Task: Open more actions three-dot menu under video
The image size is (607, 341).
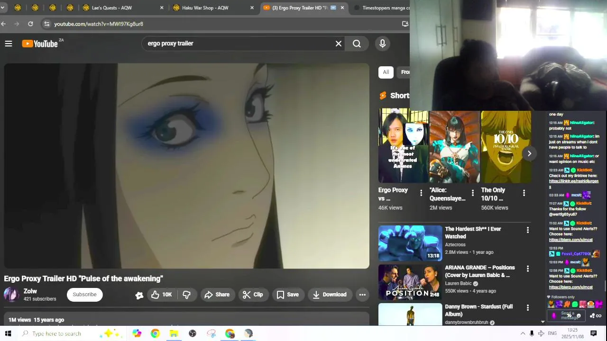Action: [362, 295]
